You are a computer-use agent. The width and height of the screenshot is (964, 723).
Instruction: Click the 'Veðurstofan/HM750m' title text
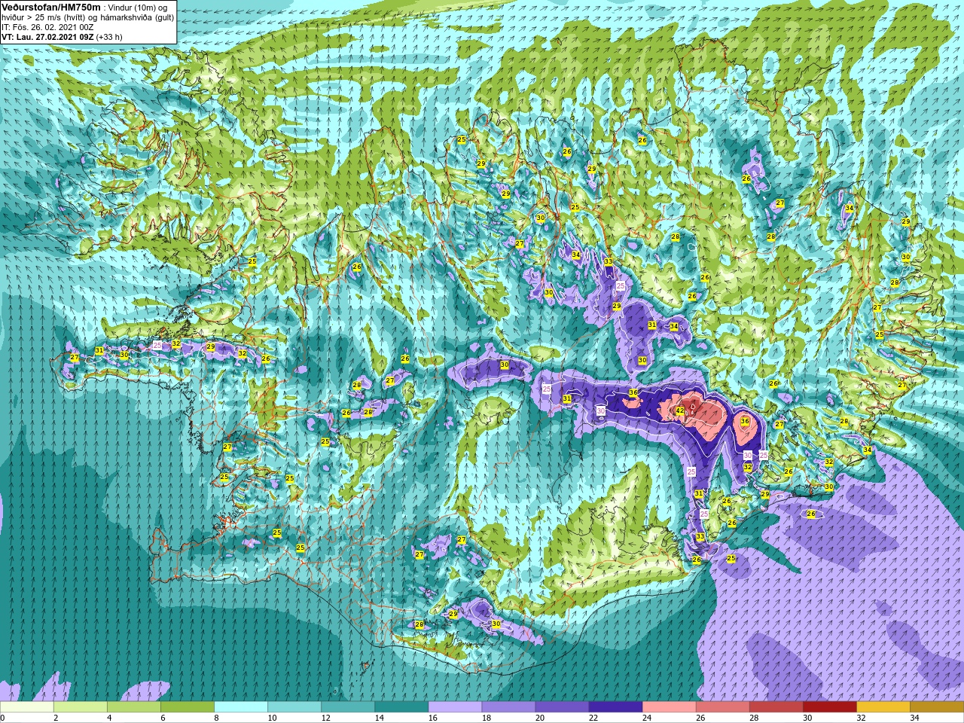pos(51,7)
